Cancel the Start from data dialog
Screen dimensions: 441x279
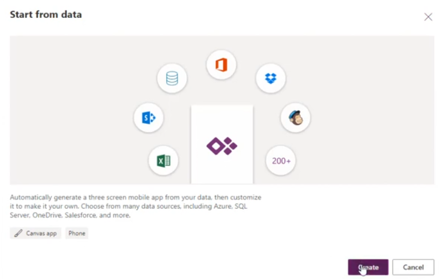tap(413, 267)
